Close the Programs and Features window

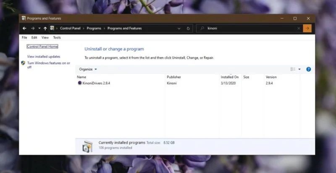308,18
